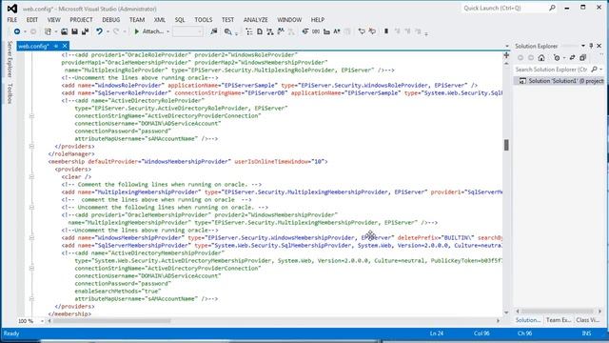
Task: Open the EDIT menu
Action: [x=32, y=19]
